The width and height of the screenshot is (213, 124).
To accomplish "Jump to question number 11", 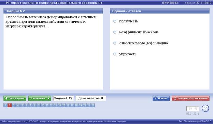I will point(47,105).
